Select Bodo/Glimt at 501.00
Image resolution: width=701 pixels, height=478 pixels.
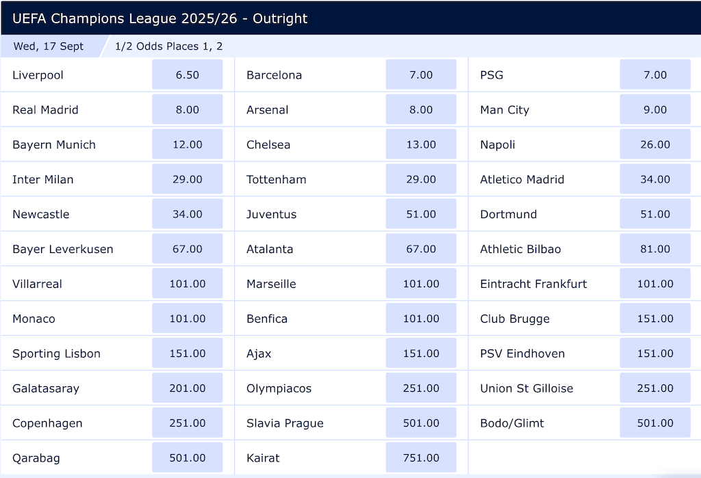point(654,423)
